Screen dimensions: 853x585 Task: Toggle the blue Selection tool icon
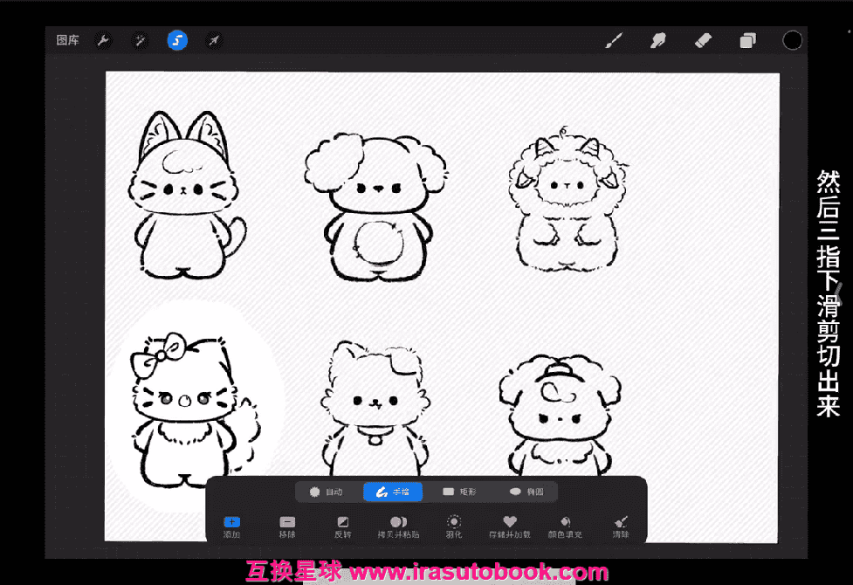pos(177,40)
